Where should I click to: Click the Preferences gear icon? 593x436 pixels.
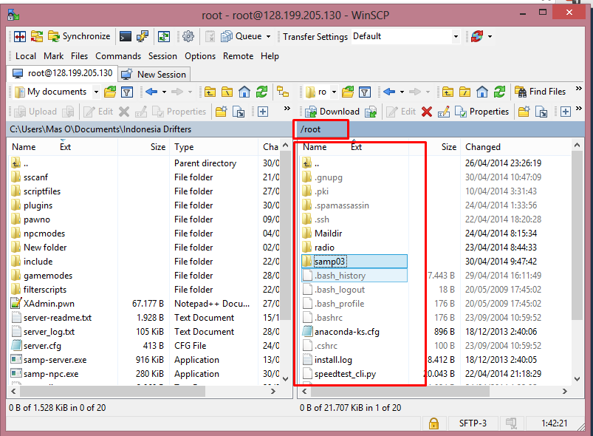188,36
